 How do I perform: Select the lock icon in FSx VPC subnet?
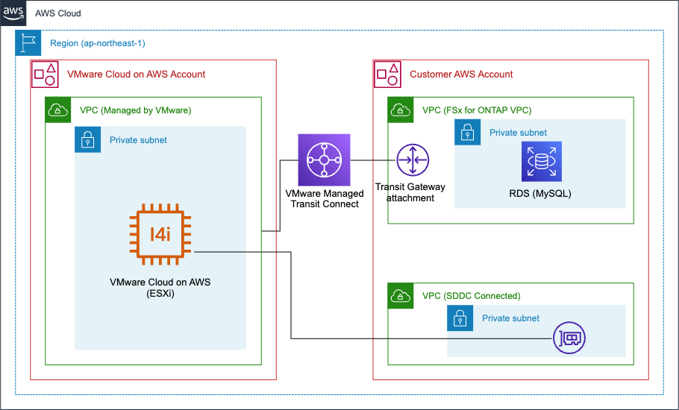(x=468, y=133)
